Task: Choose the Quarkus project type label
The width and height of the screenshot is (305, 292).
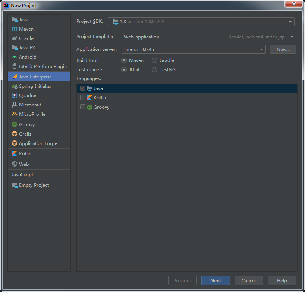Action: pyautogui.click(x=28, y=96)
